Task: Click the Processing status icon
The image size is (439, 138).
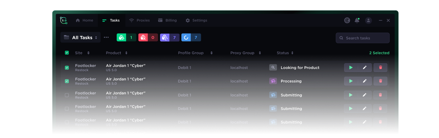Action: pyautogui.click(x=273, y=81)
